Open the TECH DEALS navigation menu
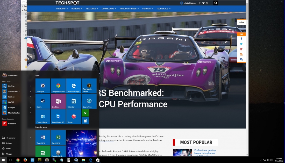Screen dimensions: 285x163 tap(163, 9)
